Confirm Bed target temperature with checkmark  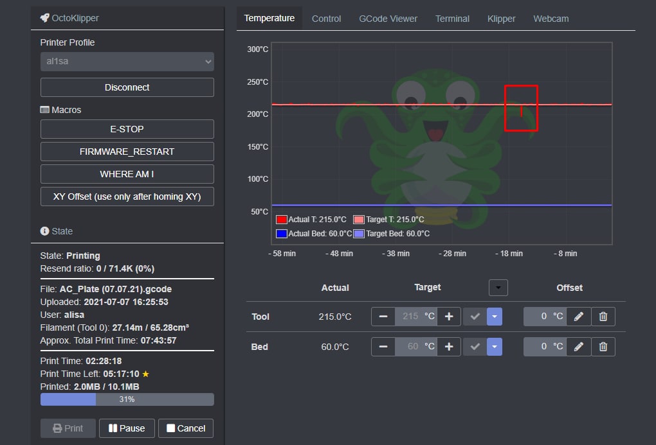tap(475, 347)
